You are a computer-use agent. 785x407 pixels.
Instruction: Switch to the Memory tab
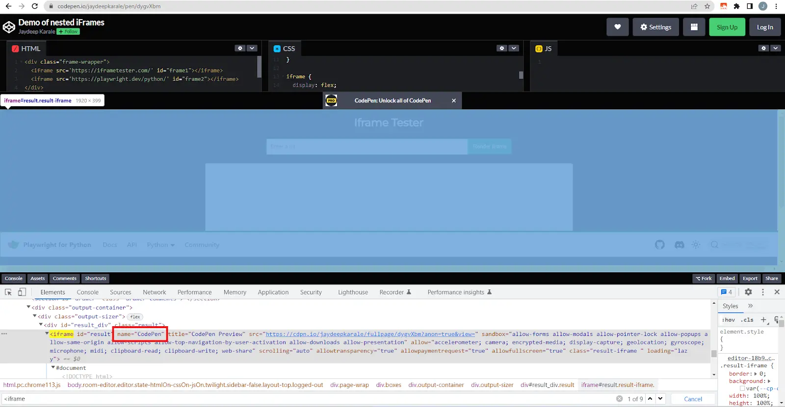235,292
